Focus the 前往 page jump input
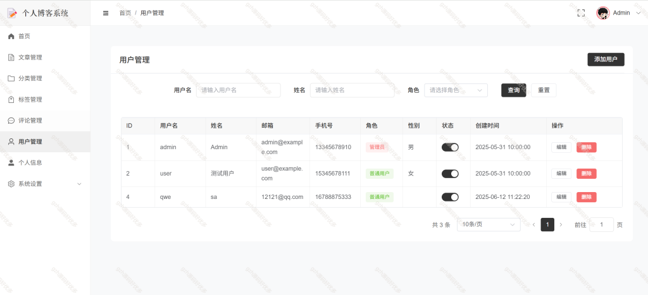 point(601,224)
